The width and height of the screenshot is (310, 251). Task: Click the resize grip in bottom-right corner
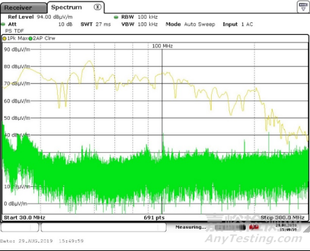(306, 229)
